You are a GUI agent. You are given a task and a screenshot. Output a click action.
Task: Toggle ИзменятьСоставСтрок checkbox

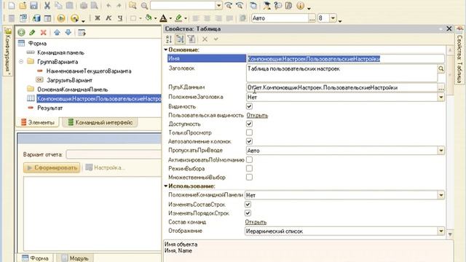pyautogui.click(x=248, y=205)
